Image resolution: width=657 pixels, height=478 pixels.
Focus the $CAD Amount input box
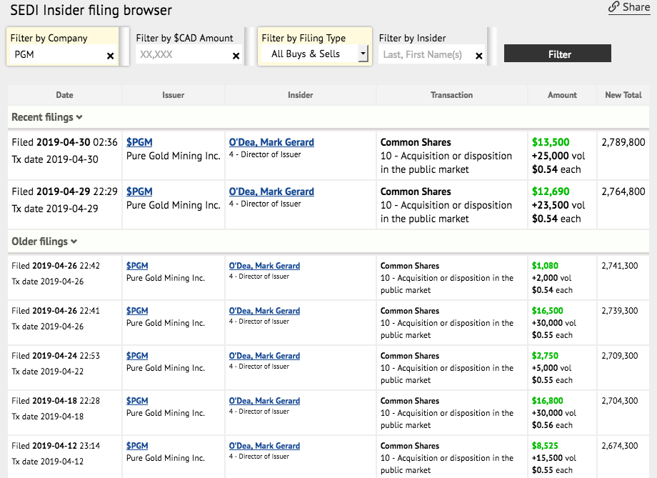click(182, 54)
